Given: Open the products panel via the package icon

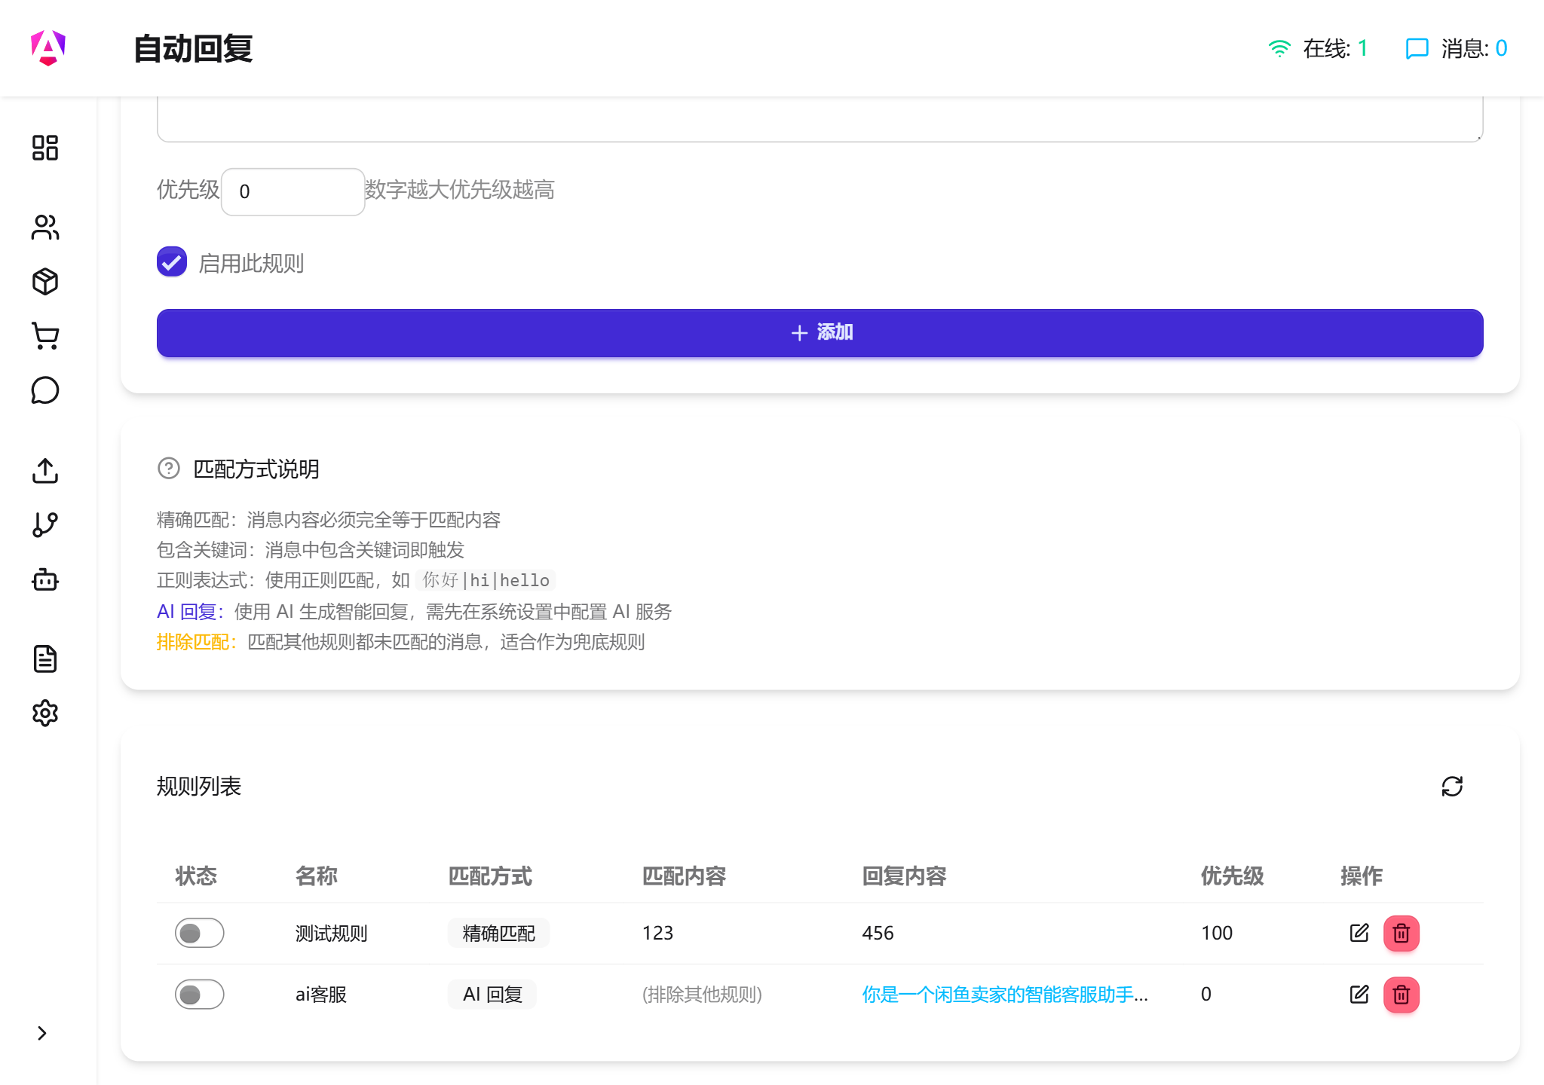Looking at the screenshot, I should [x=45, y=280].
